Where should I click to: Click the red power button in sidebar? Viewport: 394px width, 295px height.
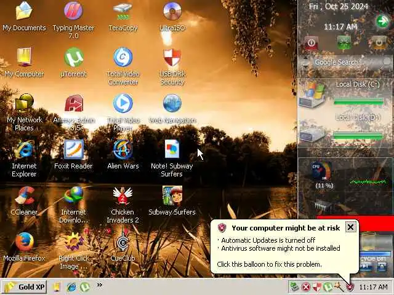click(x=312, y=42)
